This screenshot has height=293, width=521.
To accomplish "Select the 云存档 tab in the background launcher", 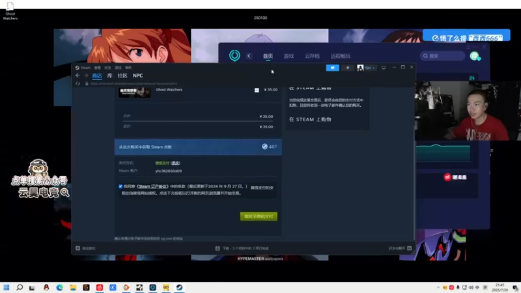I will [x=313, y=56].
